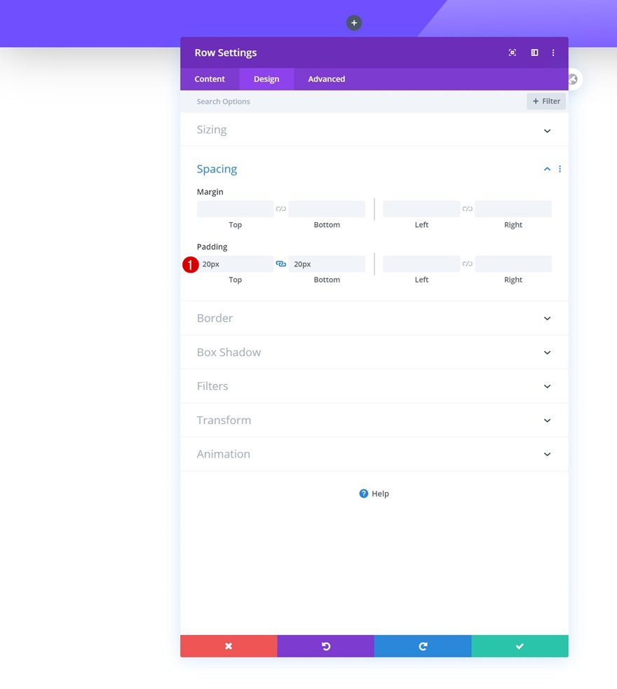Toggle Padding left-right link icon
Image resolution: width=617 pixels, height=689 pixels.
point(467,264)
